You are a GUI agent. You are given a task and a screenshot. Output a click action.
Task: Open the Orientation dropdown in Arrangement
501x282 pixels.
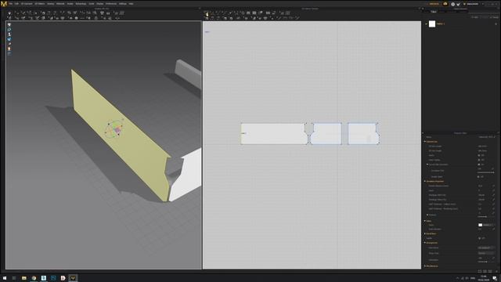click(486, 248)
